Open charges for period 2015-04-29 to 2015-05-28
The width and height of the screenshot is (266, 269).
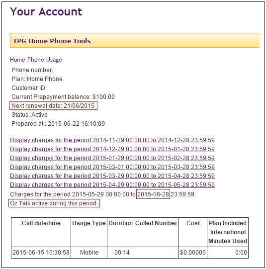(112, 185)
